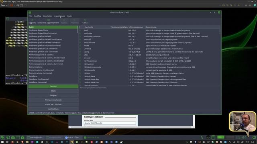Open the File menu

30,16
